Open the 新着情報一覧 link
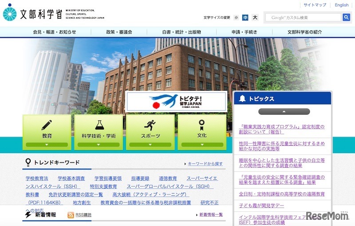This screenshot has height=226, width=355. (211, 214)
